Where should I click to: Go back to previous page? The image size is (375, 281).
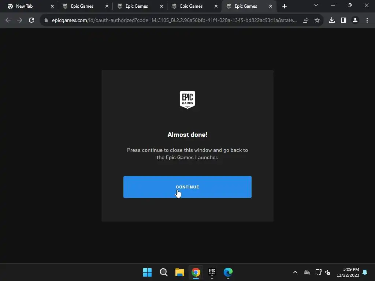pos(8,20)
